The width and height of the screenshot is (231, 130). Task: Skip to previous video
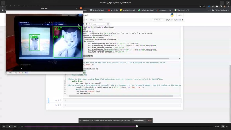tap(3, 126)
